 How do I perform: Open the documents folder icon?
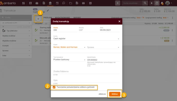coord(71,3)
